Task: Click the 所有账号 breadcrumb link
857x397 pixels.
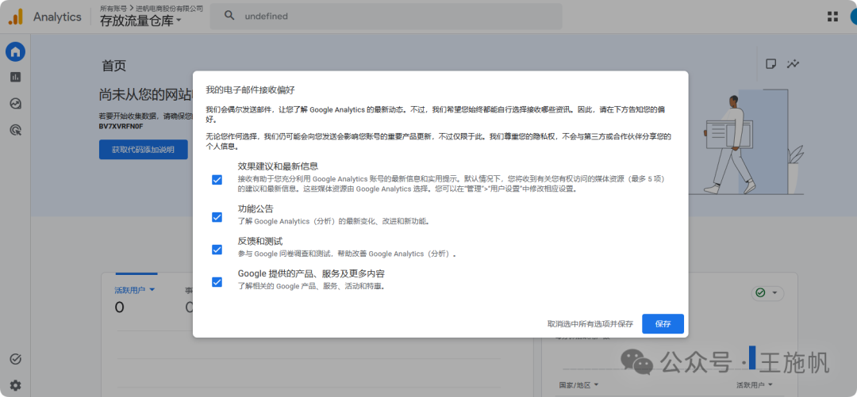Action: (x=113, y=8)
